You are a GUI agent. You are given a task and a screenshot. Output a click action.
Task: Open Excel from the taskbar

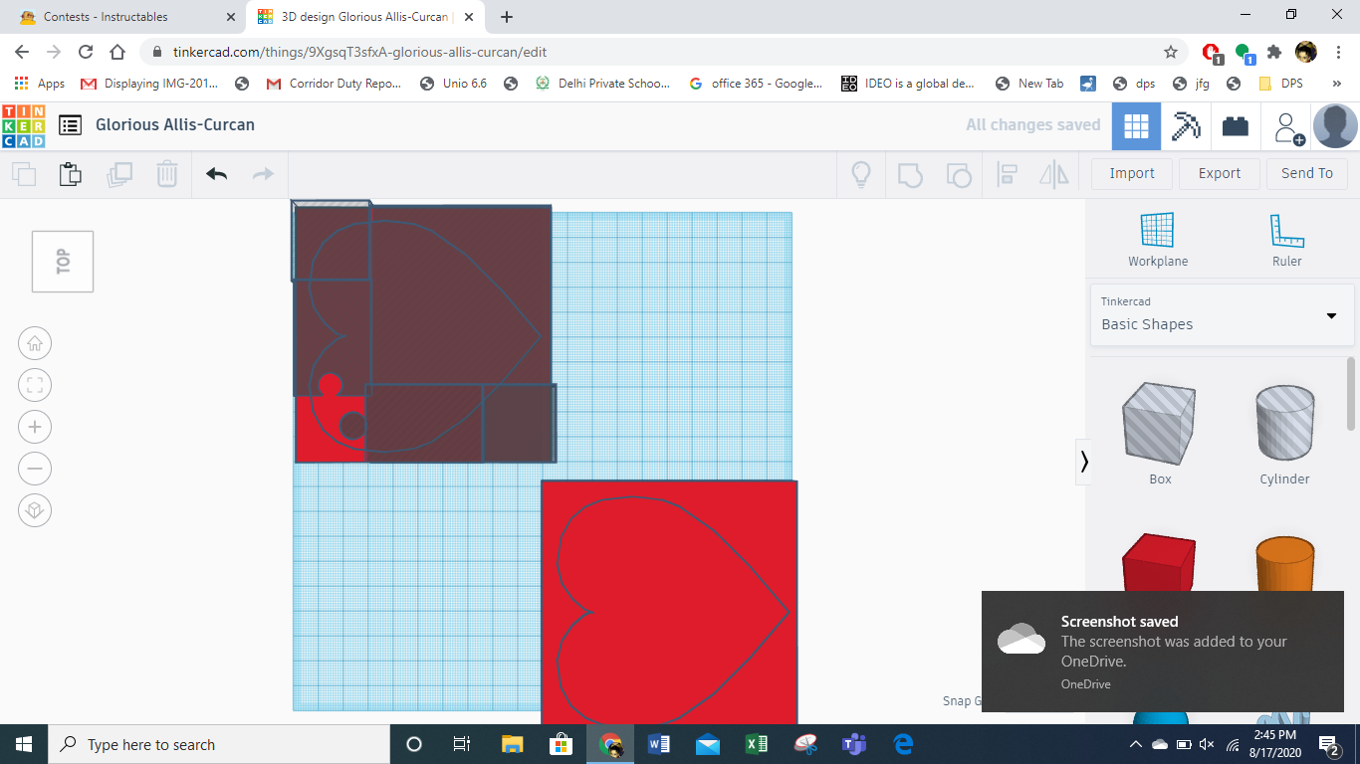(x=757, y=744)
